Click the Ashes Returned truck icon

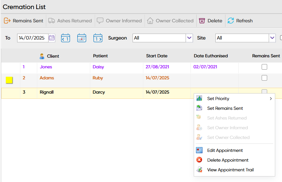(52, 21)
